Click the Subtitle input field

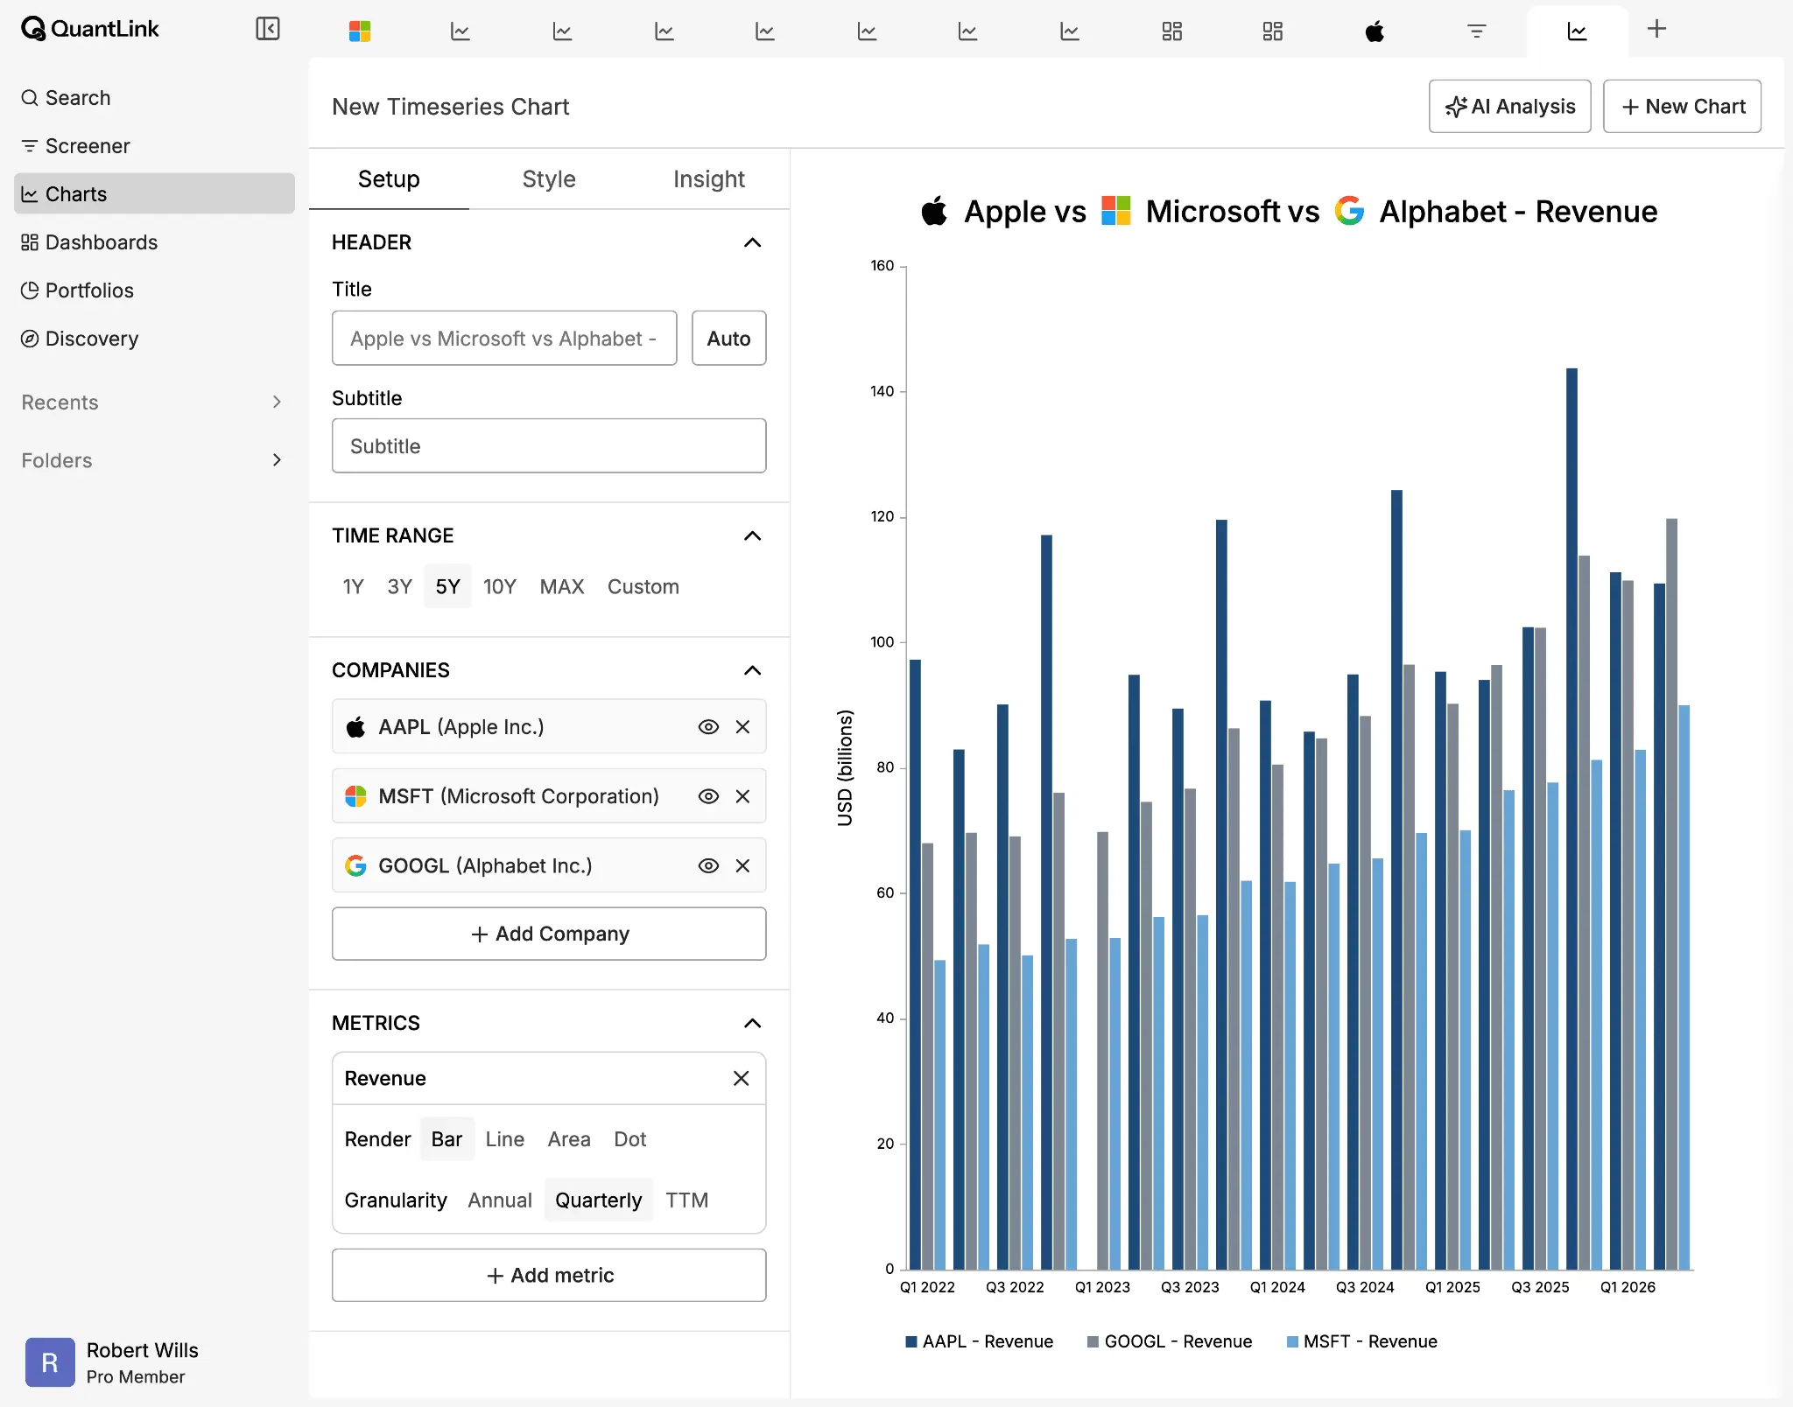point(549,446)
